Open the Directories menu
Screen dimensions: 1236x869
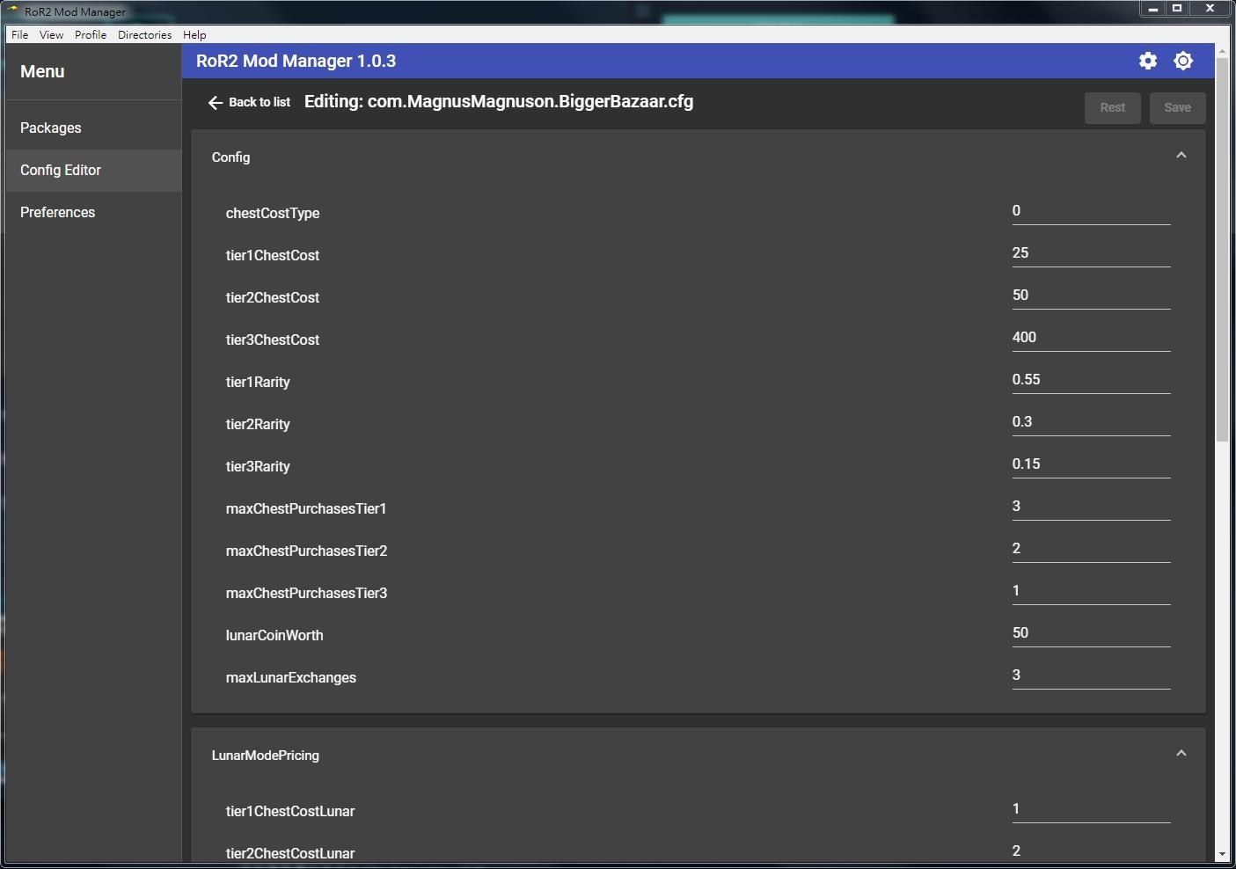pos(144,34)
